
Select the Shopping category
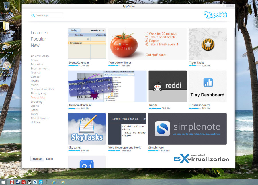pyautogui.click(x=36, y=102)
